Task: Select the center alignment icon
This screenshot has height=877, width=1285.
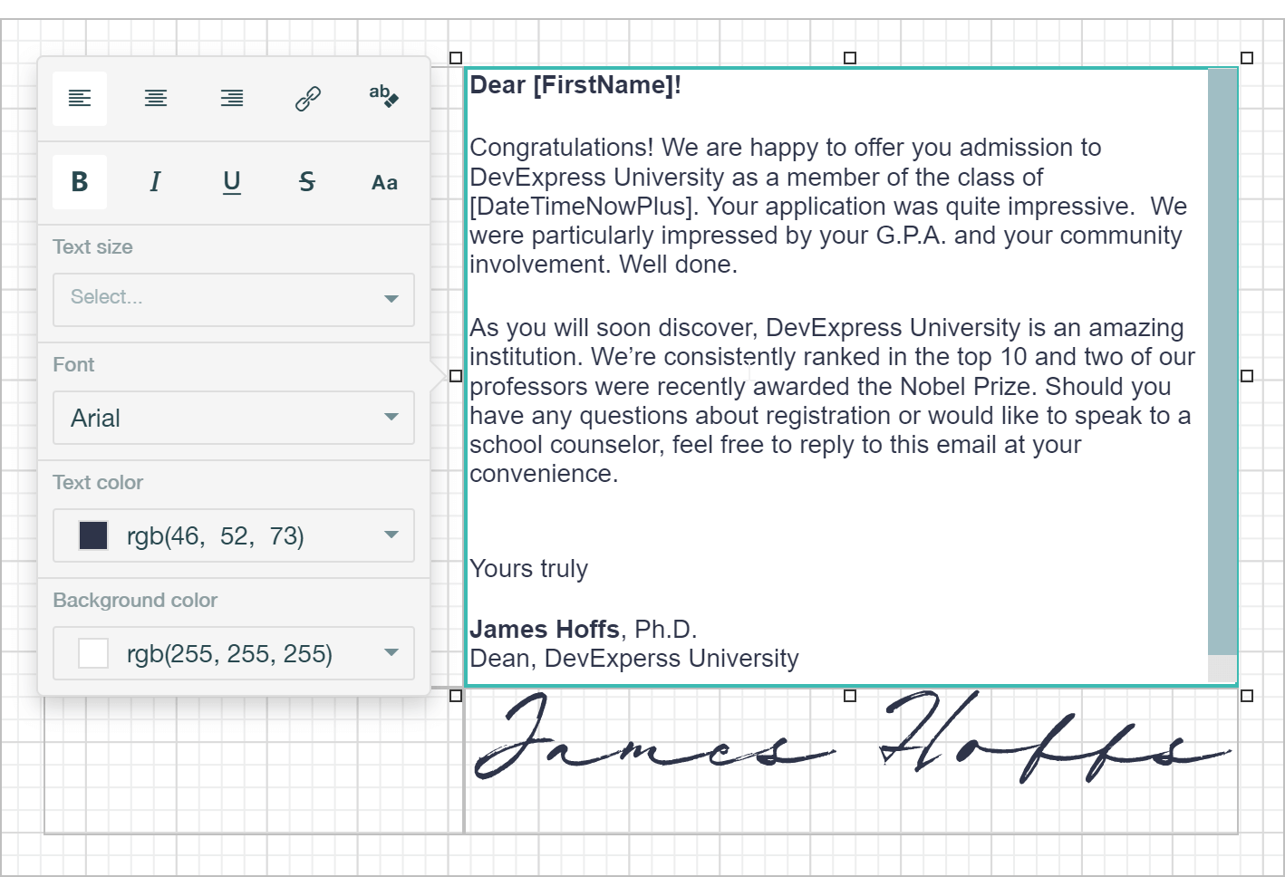Action: coord(155,98)
